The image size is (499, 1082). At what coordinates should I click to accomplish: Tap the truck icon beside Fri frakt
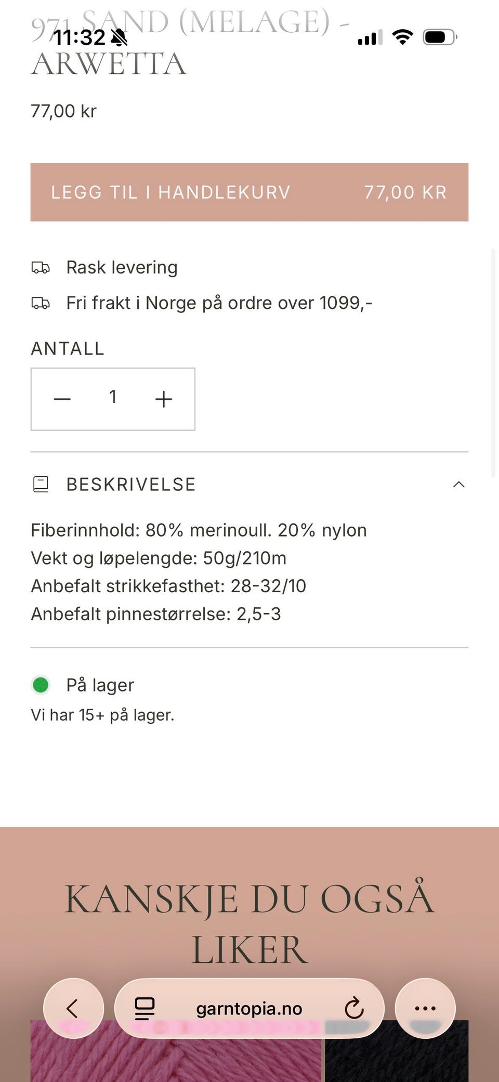click(x=41, y=303)
